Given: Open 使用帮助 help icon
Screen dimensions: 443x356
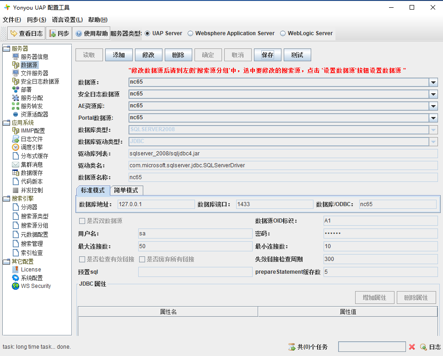Looking at the screenshot, I should [x=79, y=33].
